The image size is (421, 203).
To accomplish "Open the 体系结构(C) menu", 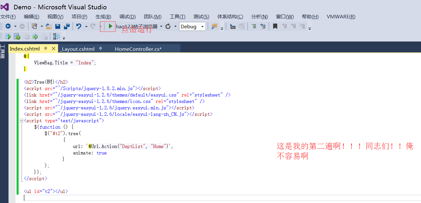I will [230, 17].
